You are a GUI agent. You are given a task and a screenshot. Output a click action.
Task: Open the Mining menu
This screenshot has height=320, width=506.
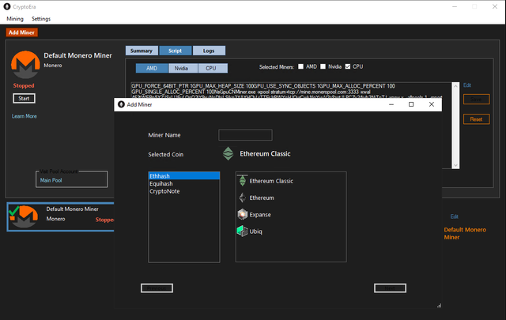[x=15, y=19]
